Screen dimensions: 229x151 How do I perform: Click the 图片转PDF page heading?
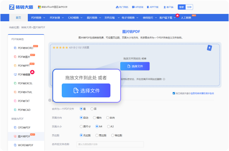coord(131,32)
